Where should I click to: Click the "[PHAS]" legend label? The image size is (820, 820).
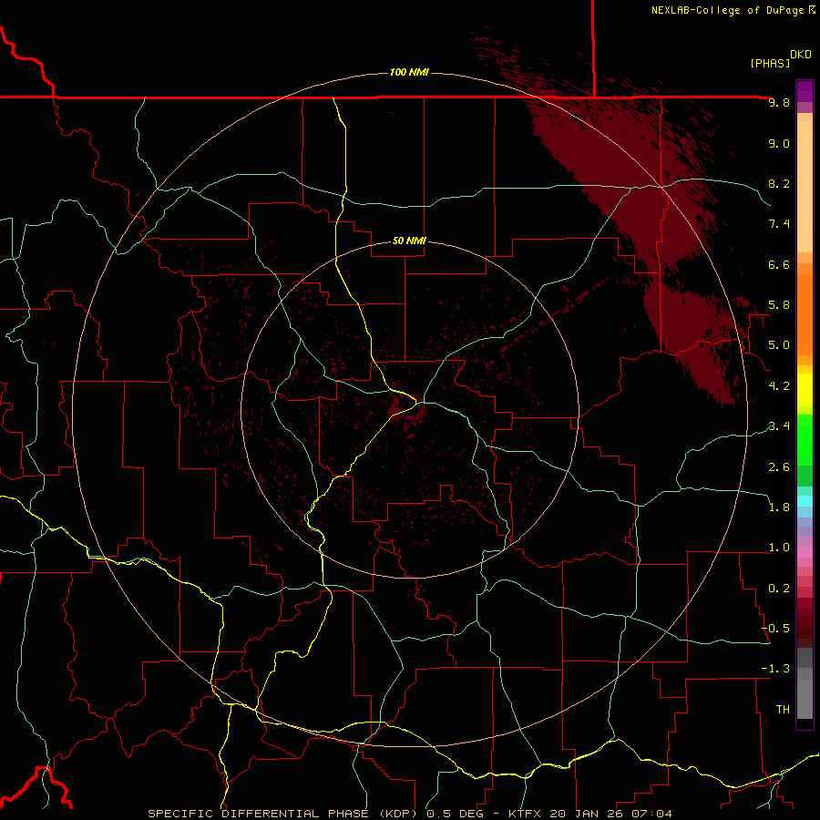coord(770,63)
